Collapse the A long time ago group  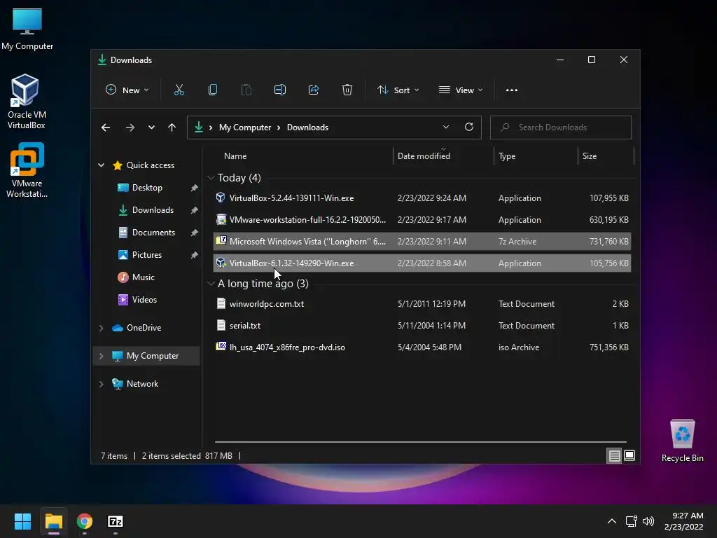211,284
